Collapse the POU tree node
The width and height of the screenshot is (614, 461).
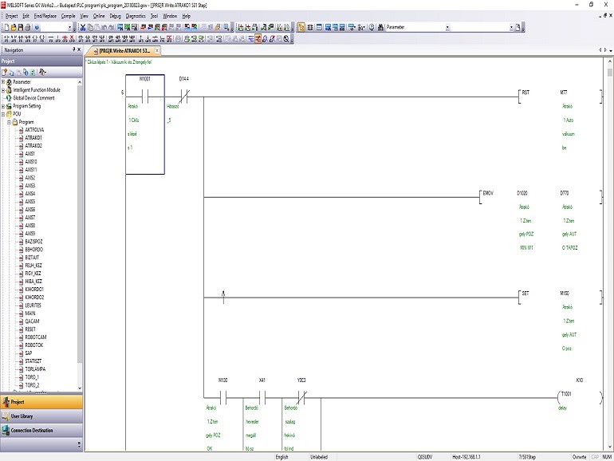[3, 114]
